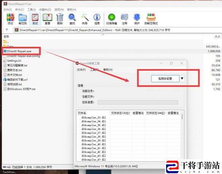The height and width of the screenshot is (174, 222).
Task: Open the 收藏夹(O) menu in WinRAR
Action: 45,10
